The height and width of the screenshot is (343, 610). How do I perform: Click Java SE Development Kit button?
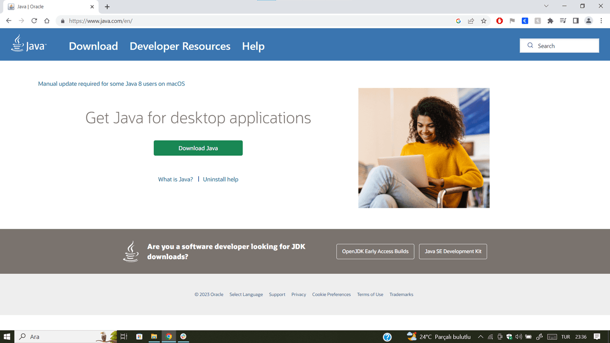click(x=453, y=252)
